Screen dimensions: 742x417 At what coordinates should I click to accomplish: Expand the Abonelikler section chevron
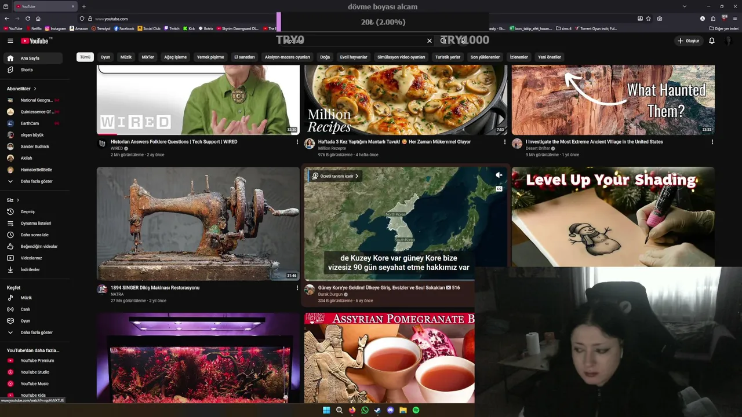35,89
